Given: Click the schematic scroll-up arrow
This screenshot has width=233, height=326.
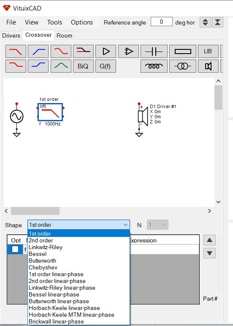Looking at the screenshot, I should (x=219, y=81).
